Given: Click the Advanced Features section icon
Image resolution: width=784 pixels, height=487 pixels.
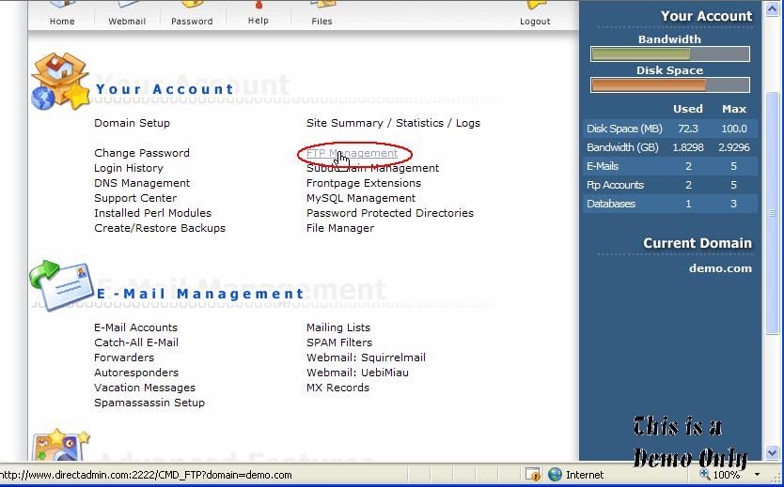Looking at the screenshot, I should (61, 445).
